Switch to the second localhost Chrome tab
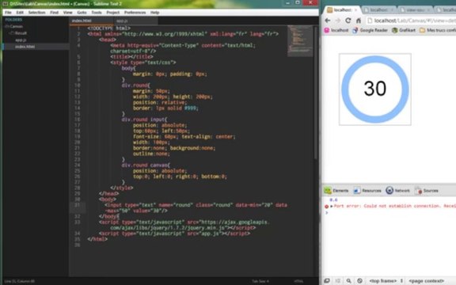 (379, 10)
